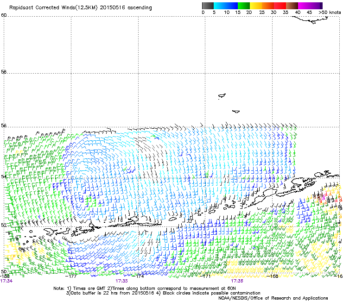Viewport: 343px width, 301px height.
Task: Click the latitude label 56
Action: tap(4, 125)
